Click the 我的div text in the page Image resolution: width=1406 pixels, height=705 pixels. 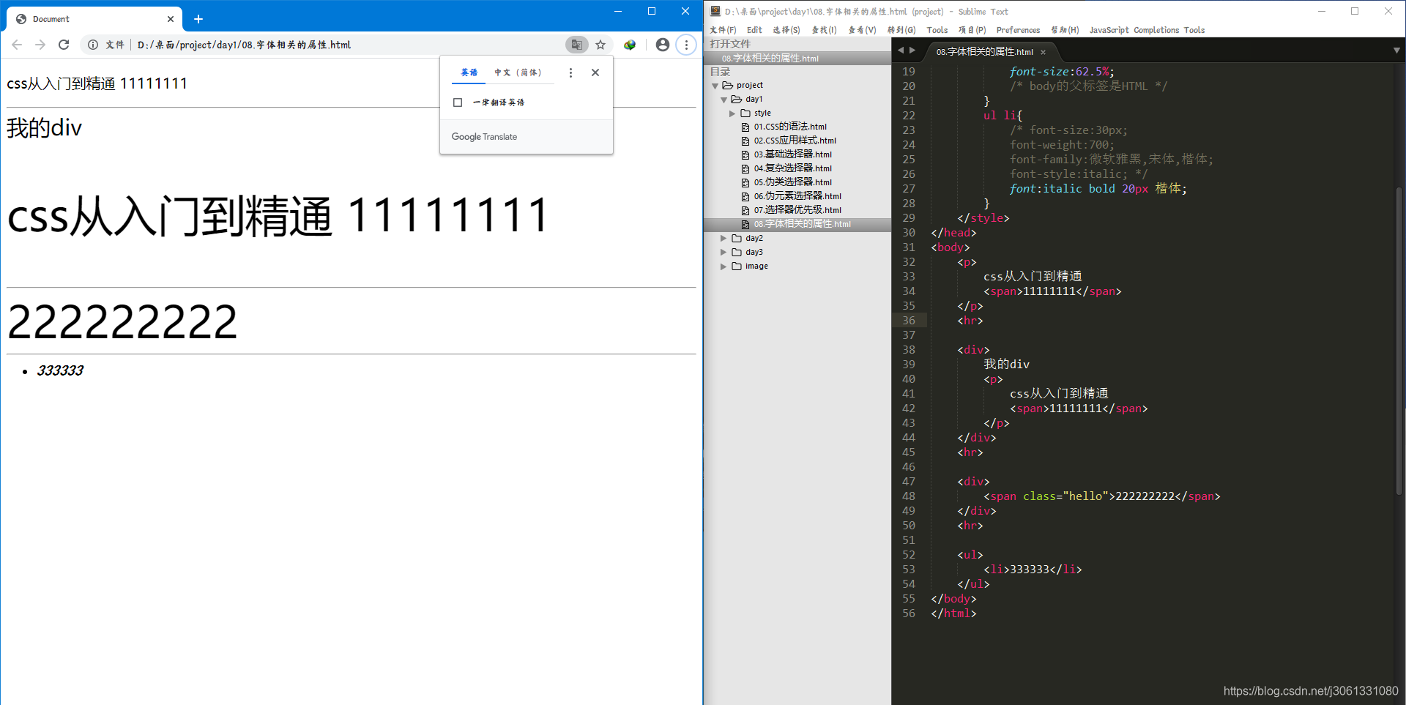(44, 128)
